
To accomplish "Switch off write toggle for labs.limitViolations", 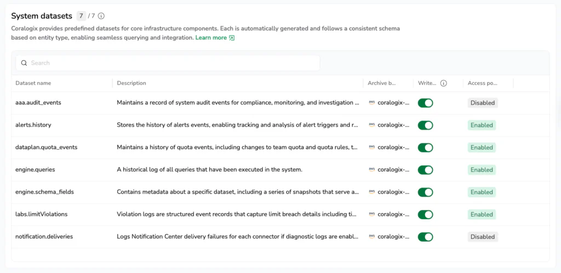I will coord(425,214).
